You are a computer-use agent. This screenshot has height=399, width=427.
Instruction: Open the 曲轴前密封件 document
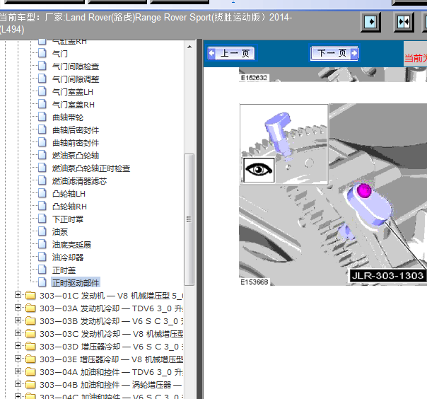click(x=76, y=143)
